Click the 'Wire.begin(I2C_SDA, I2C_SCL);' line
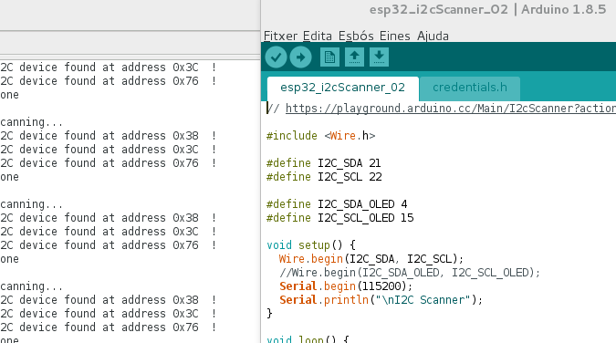Image resolution: width=616 pixels, height=343 pixels. [371, 259]
